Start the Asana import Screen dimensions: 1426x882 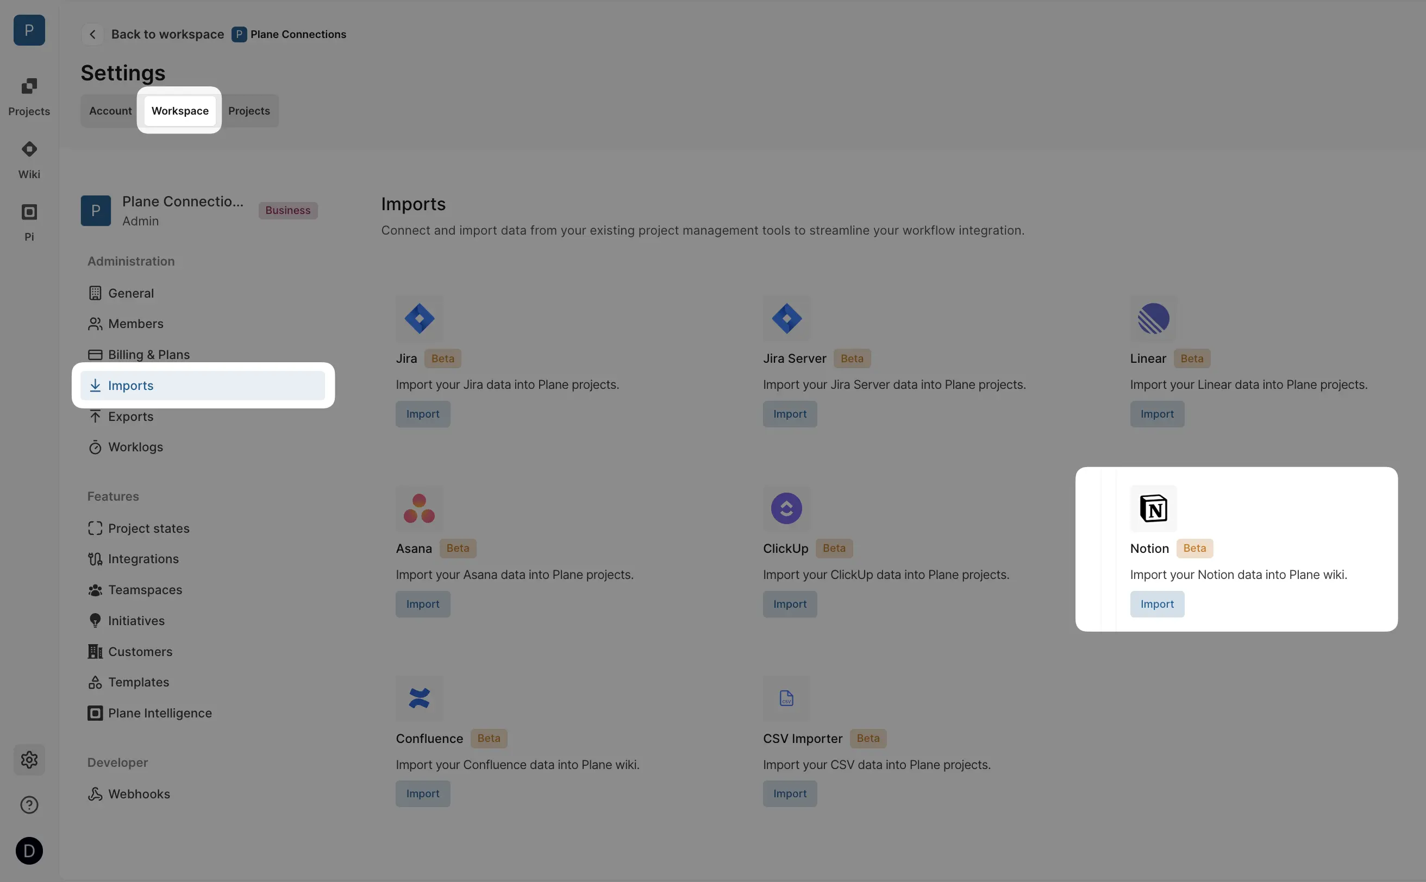(423, 604)
